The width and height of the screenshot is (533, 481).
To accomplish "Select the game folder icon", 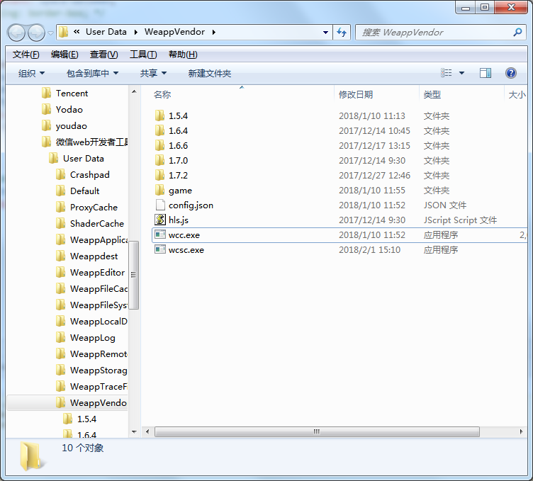I will tap(159, 191).
